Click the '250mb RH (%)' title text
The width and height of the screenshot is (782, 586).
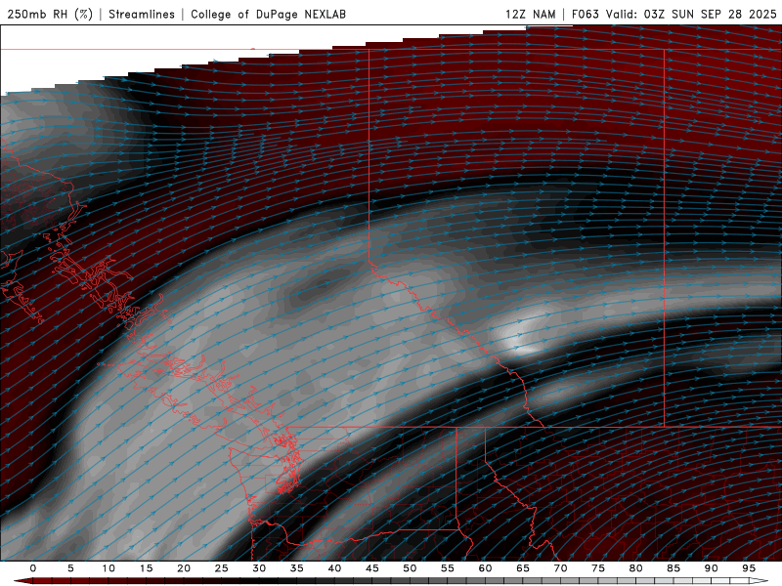[50, 14]
